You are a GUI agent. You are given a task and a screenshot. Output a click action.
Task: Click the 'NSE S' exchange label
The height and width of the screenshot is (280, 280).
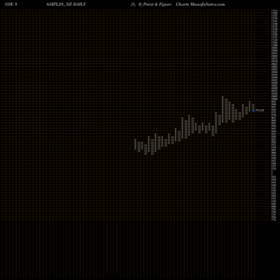tap(11, 4)
